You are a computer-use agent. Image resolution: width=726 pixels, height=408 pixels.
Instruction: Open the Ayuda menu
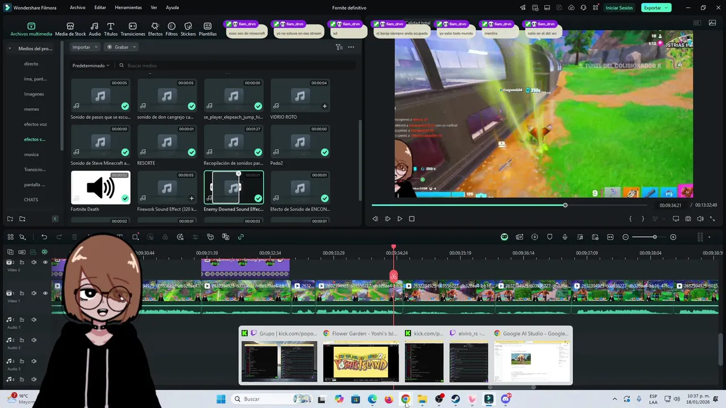[x=172, y=8]
